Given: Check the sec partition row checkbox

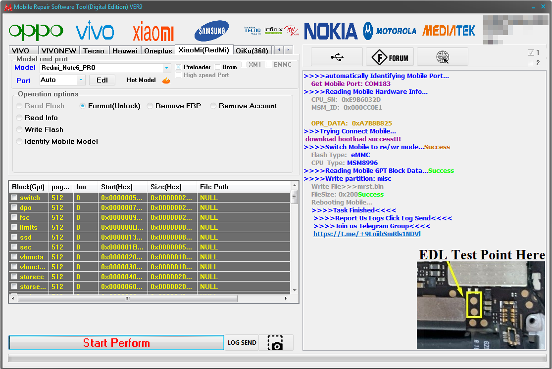Looking at the screenshot, I should pyautogui.click(x=14, y=246).
